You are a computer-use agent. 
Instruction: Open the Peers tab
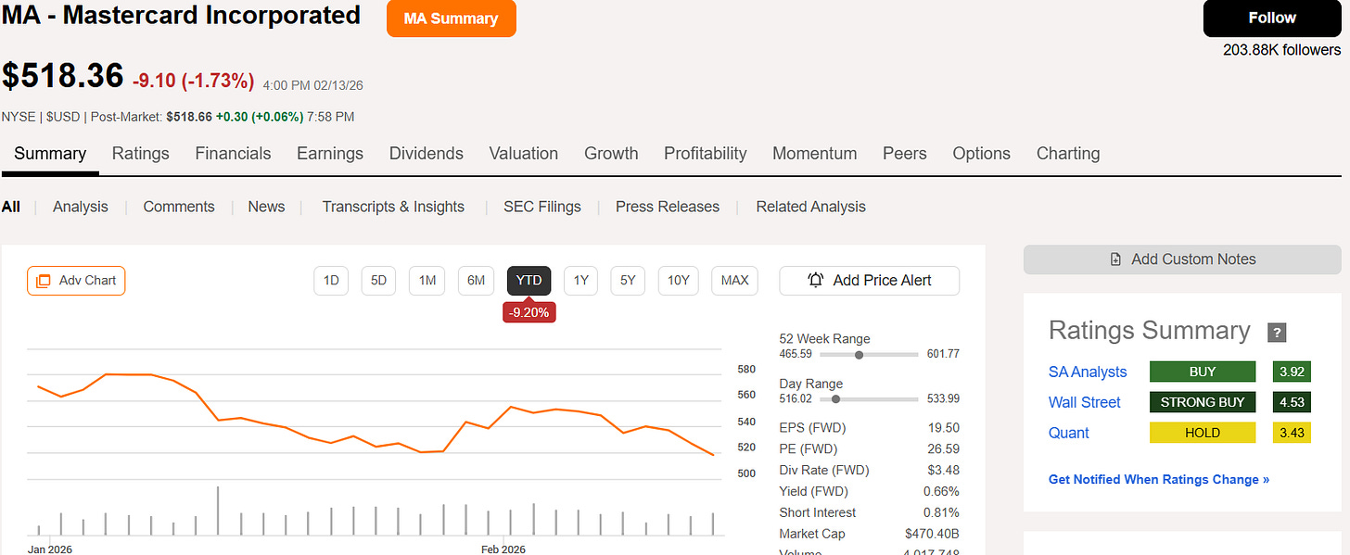click(905, 154)
